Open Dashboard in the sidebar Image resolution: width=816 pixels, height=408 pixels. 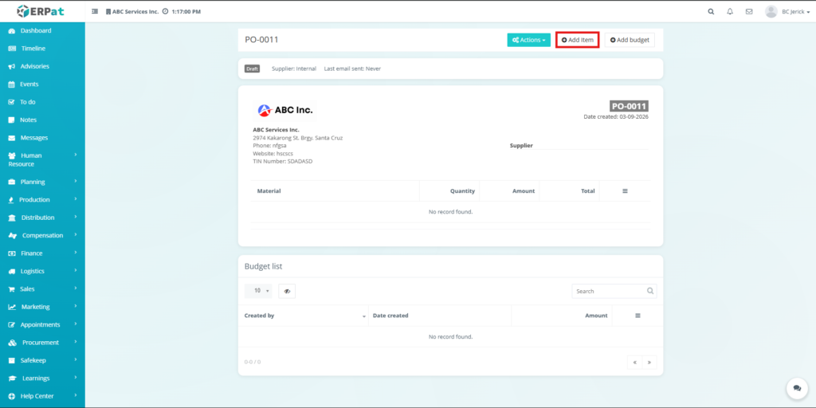click(36, 30)
